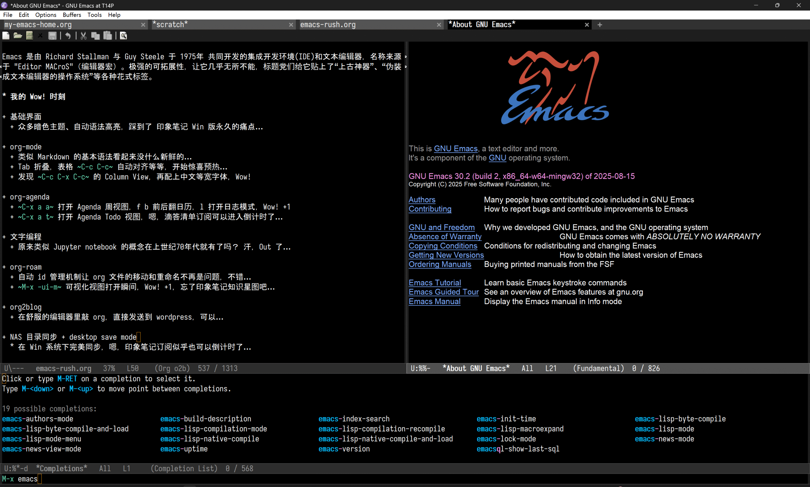The width and height of the screenshot is (810, 487).
Task: Cut selection using the scissors icon
Action: coord(83,36)
